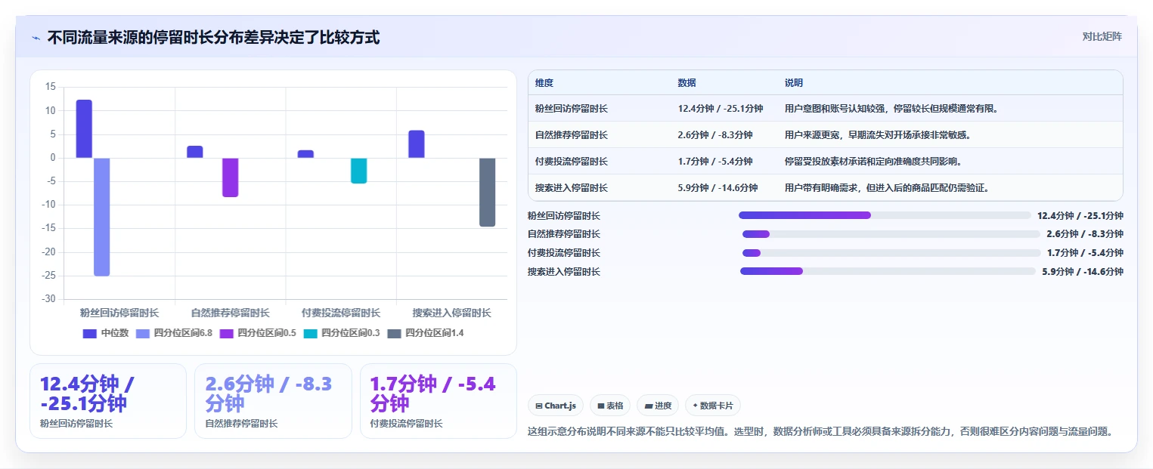Select the 付费投流停留时长 table row name
1153x469 pixels.
572,162
